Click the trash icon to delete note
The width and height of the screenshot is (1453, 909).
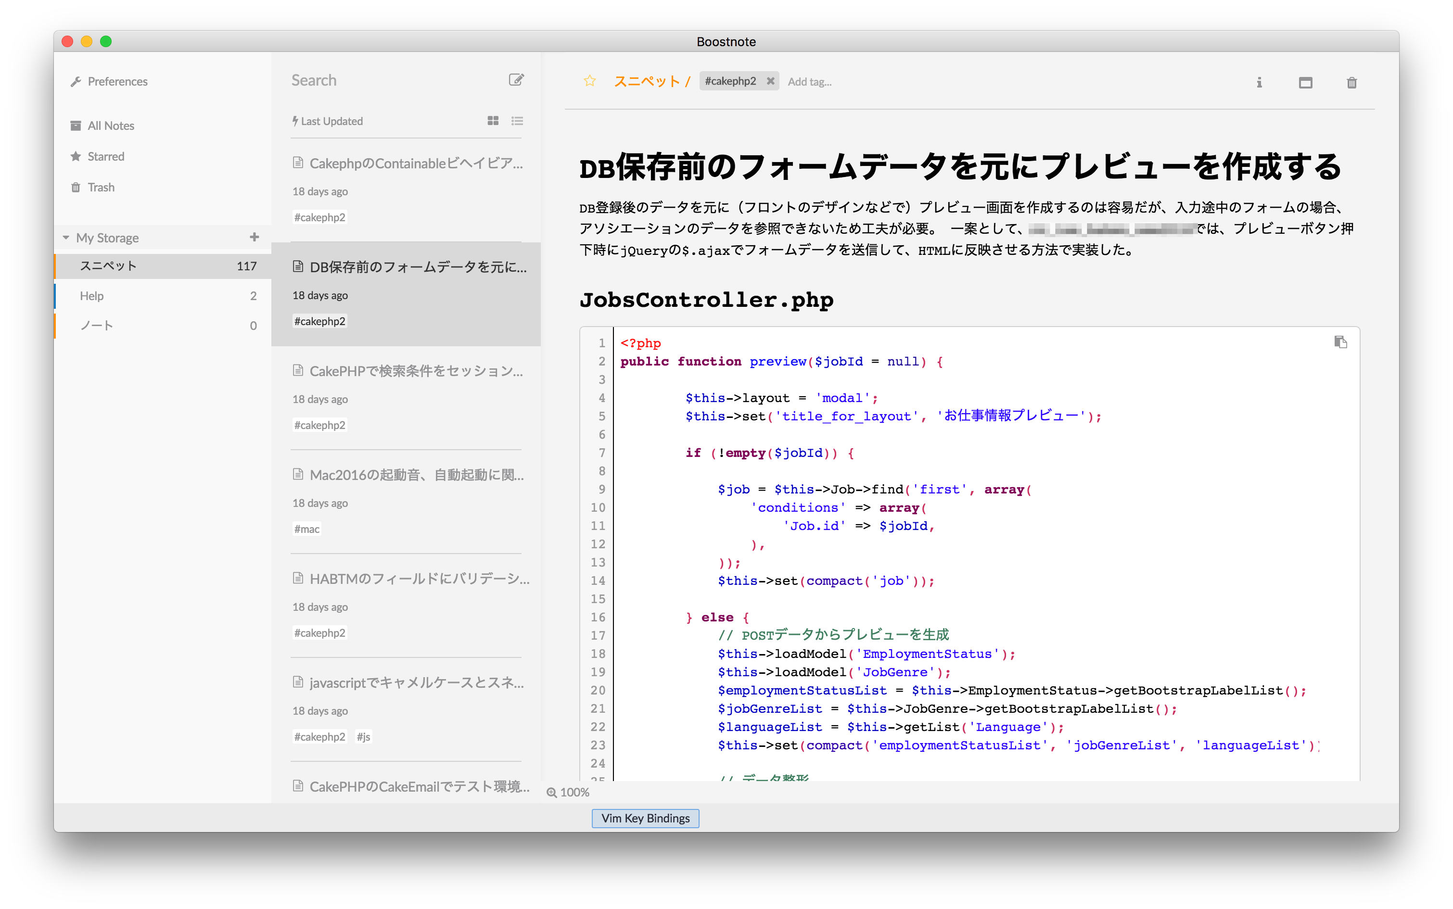(1351, 83)
